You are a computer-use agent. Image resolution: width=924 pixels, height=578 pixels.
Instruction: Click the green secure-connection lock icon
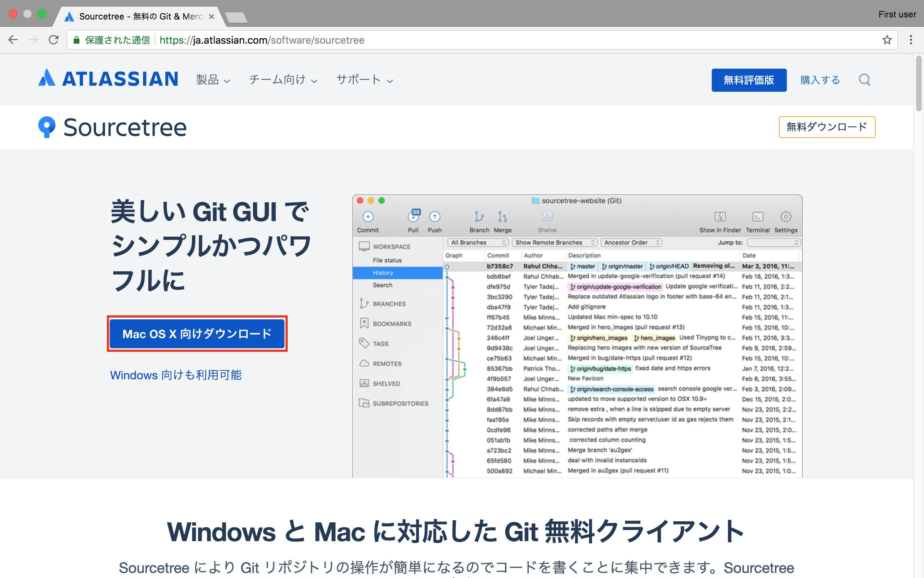77,40
